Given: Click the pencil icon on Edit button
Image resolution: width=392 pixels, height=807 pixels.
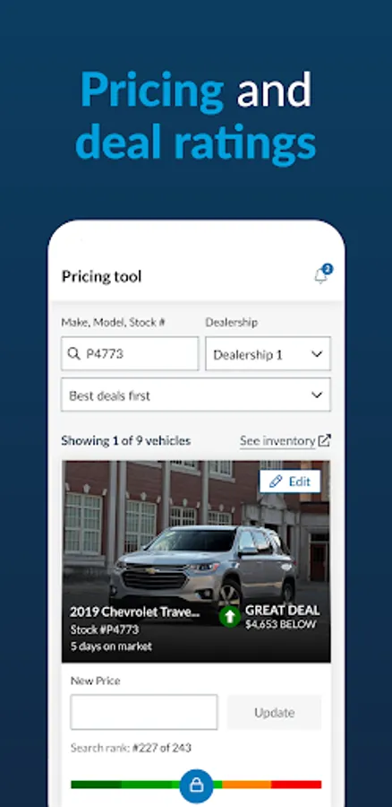Looking at the screenshot, I should (276, 482).
